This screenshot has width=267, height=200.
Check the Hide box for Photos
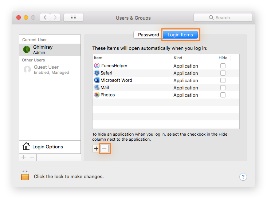[223, 95]
